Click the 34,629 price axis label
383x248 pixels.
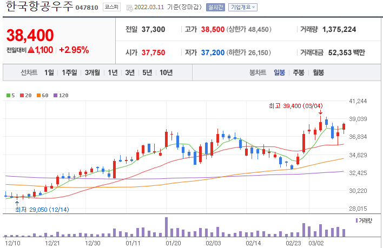358,155
